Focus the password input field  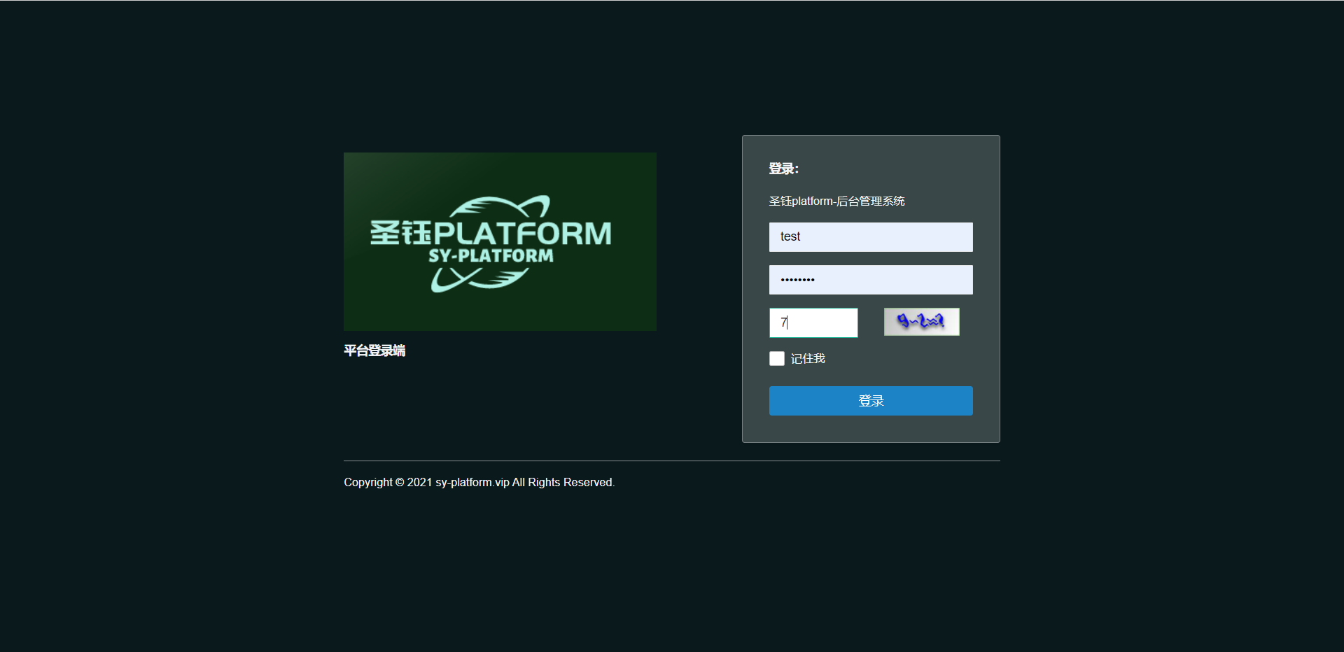[871, 280]
